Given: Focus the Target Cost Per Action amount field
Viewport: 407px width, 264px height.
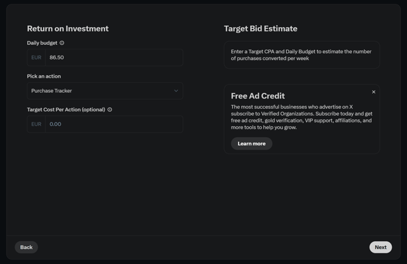Looking at the screenshot, I should 114,124.
